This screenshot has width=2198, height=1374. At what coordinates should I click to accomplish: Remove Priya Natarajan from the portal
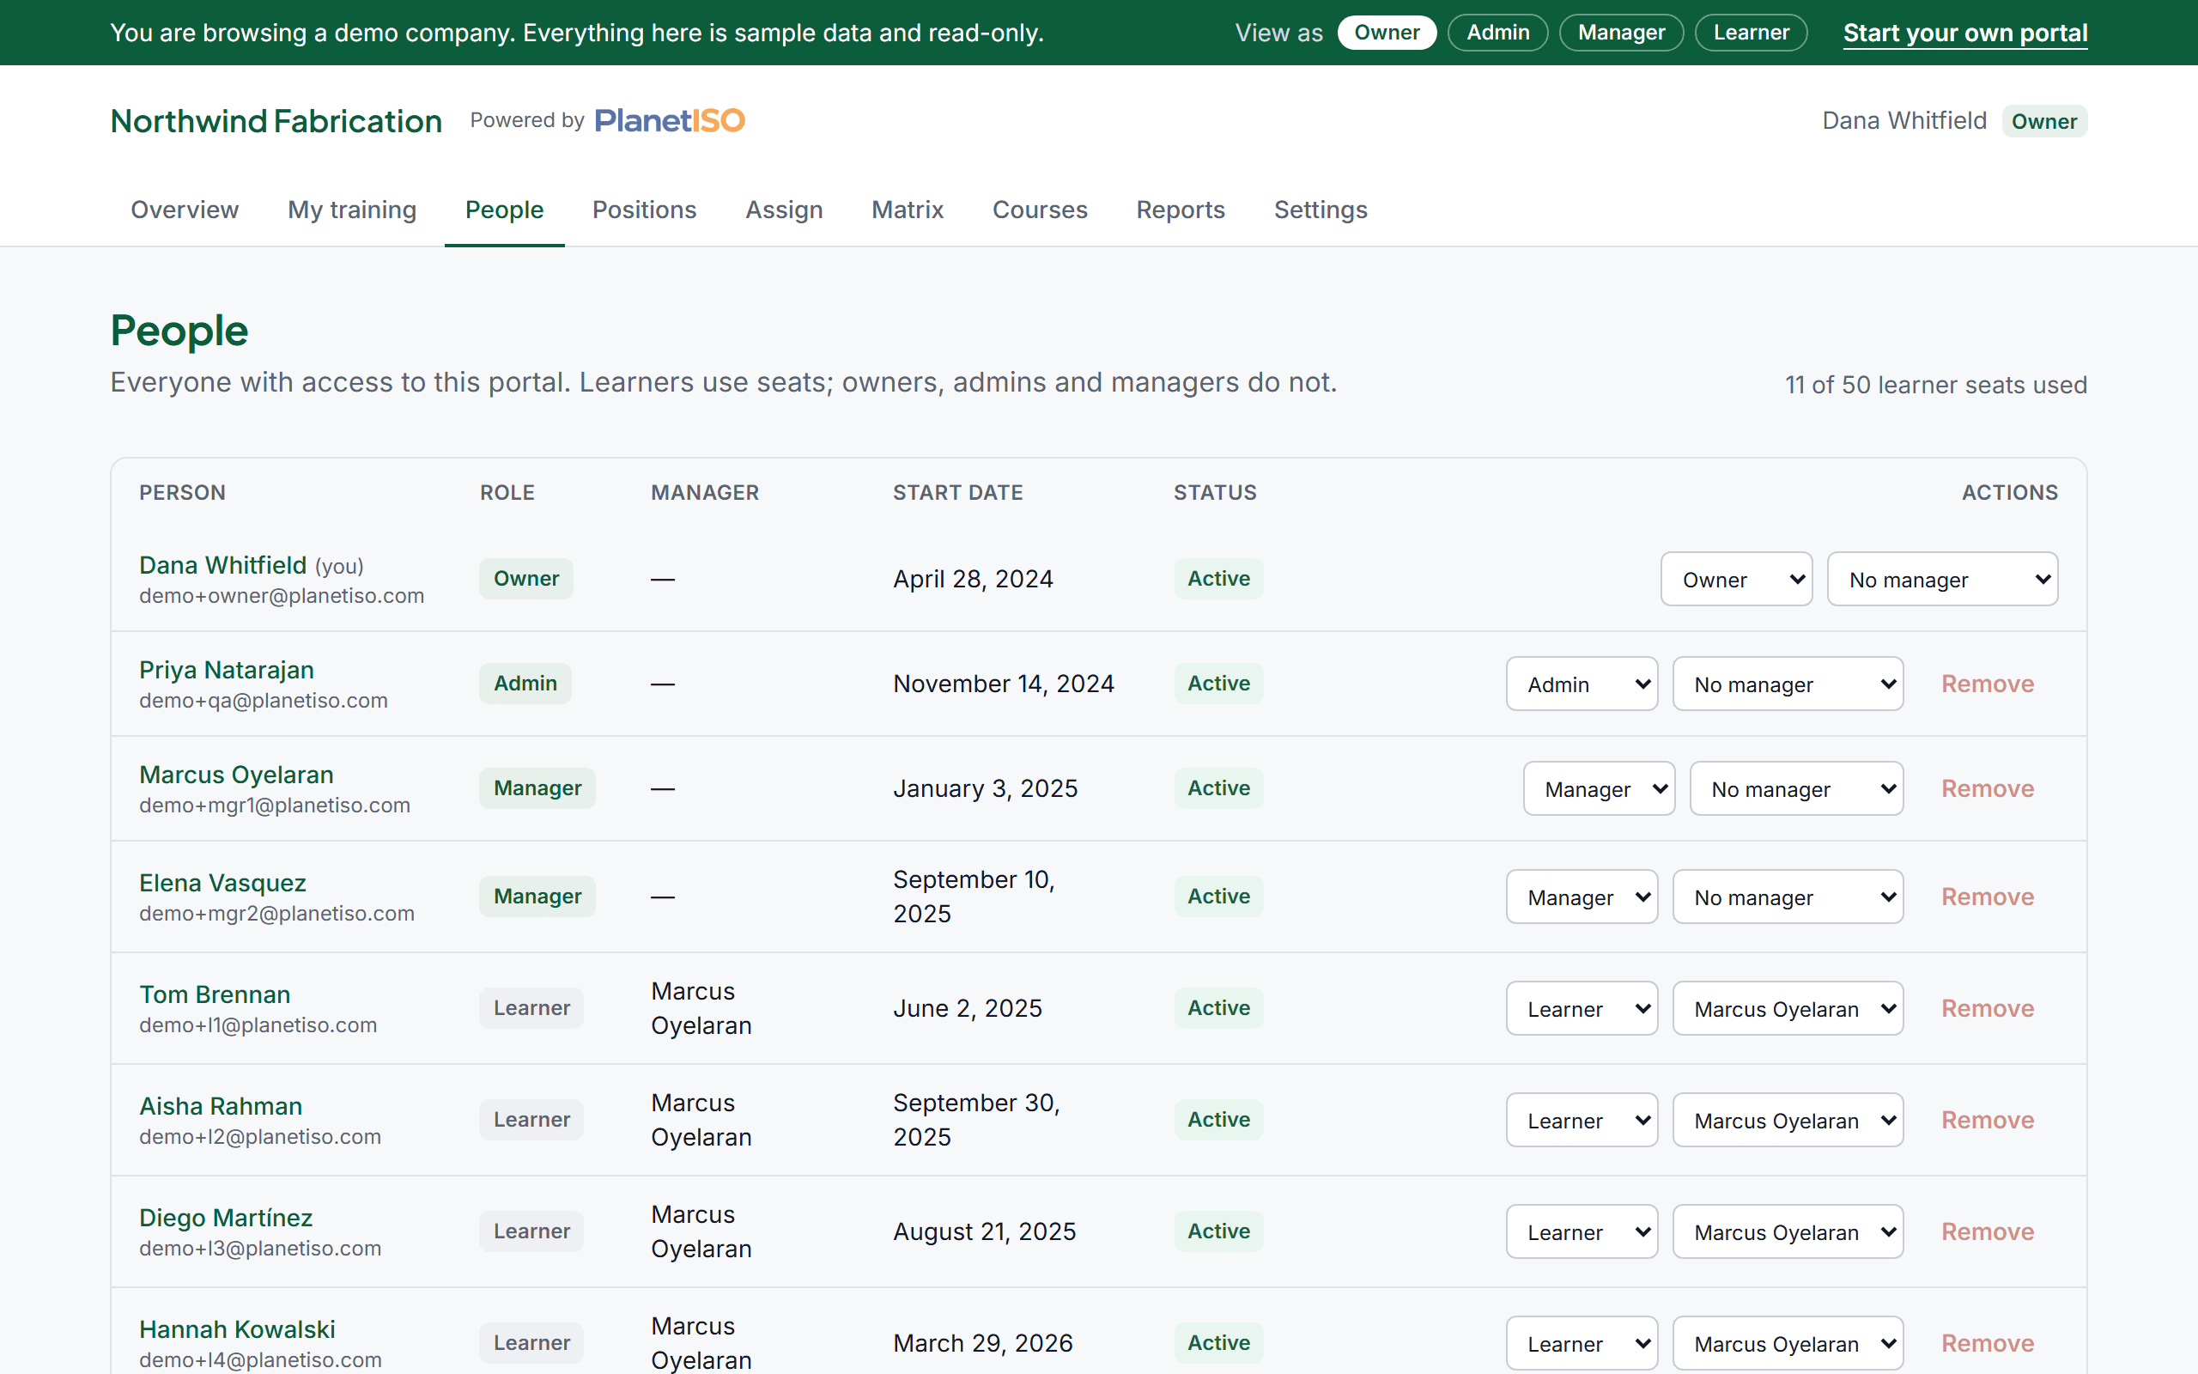(x=1988, y=684)
